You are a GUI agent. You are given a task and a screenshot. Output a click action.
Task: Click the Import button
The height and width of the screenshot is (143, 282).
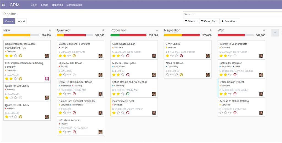click(x=21, y=21)
